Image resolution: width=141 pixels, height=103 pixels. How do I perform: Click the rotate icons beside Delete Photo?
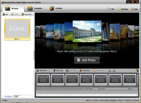[112, 70]
